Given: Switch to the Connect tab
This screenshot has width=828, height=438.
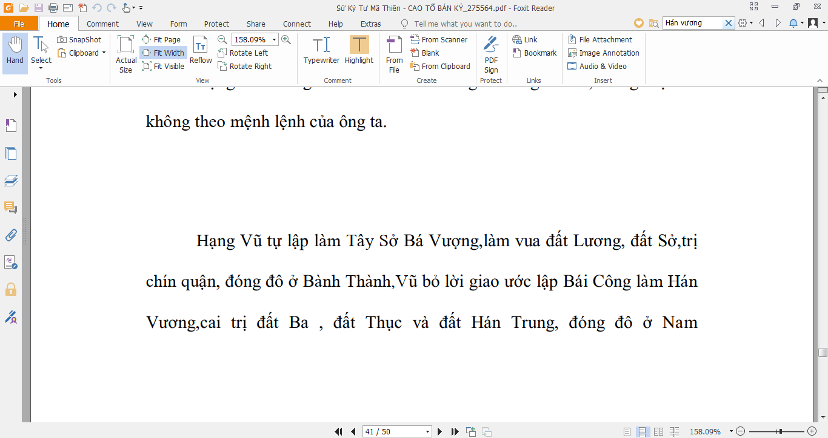Looking at the screenshot, I should pyautogui.click(x=297, y=24).
